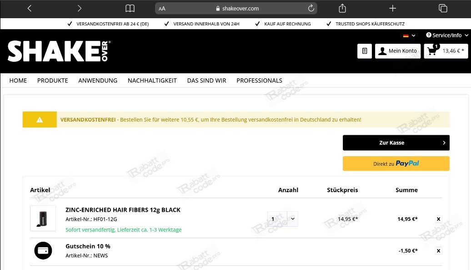This screenshot has width=471, height=270.
Task: Click the voucher card icon
Action: (43, 250)
